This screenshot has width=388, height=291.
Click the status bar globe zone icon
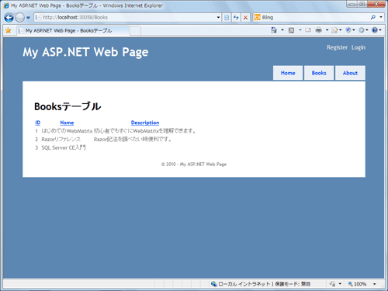(213, 284)
